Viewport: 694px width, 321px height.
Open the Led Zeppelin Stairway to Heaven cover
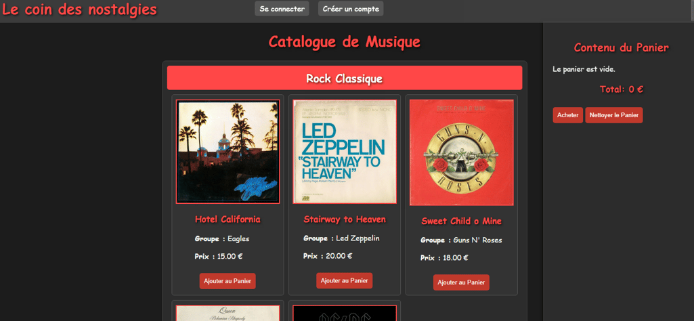345,152
